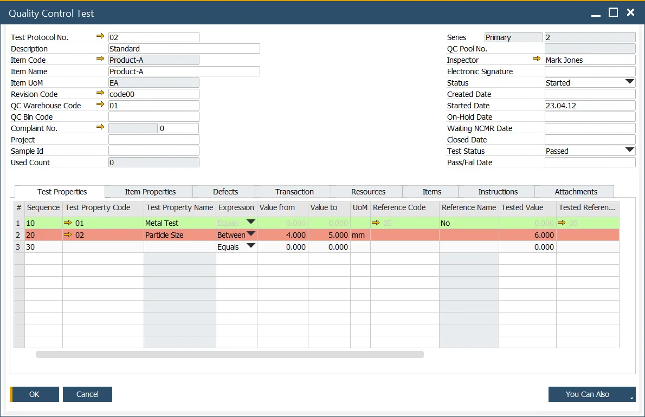Click link arrow for Test Property Code 01

68,223
